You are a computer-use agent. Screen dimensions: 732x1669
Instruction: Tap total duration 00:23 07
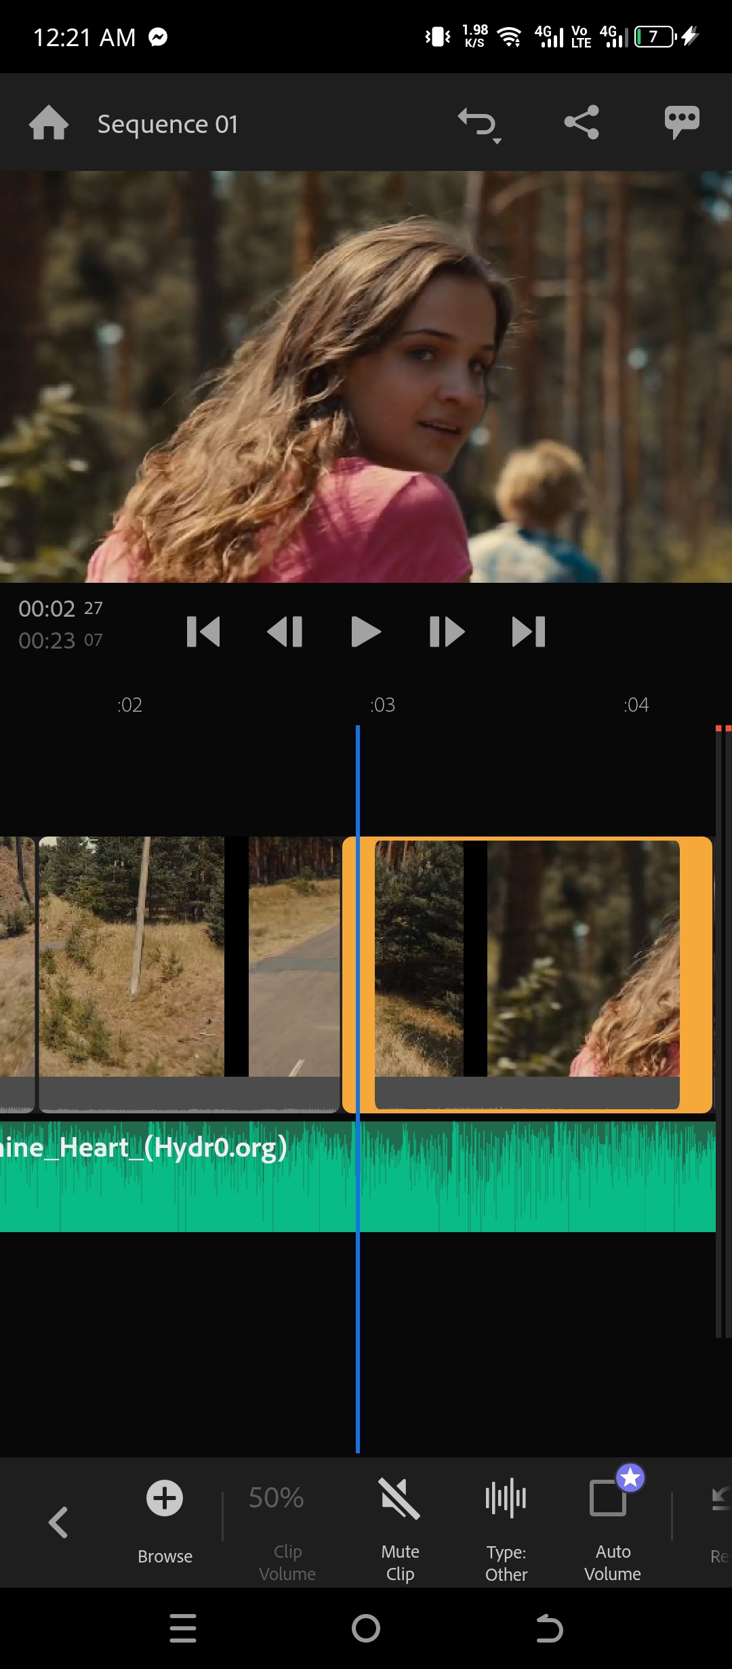[60, 640]
